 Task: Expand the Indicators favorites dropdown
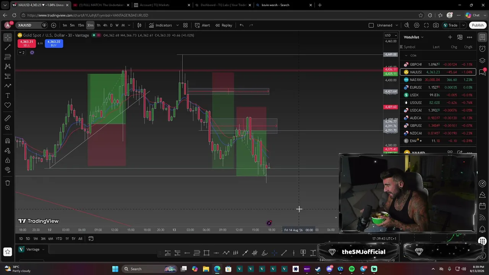pyautogui.click(x=177, y=25)
